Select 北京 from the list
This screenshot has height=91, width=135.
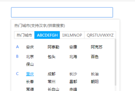[x=30, y=57]
